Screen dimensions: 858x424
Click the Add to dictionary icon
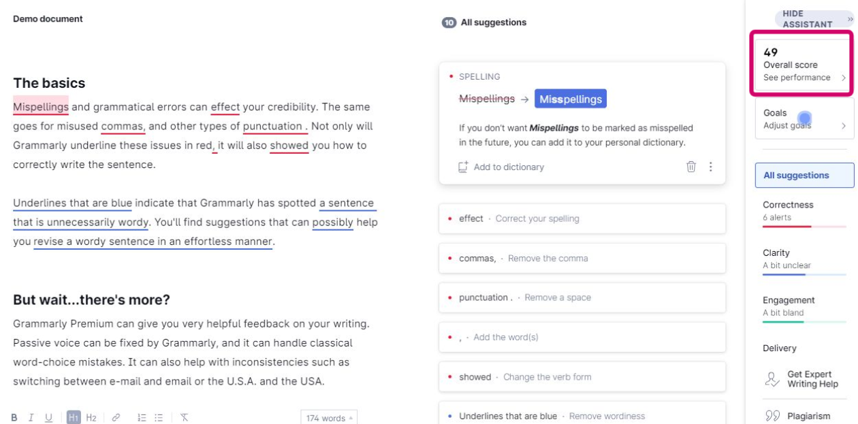pos(464,167)
